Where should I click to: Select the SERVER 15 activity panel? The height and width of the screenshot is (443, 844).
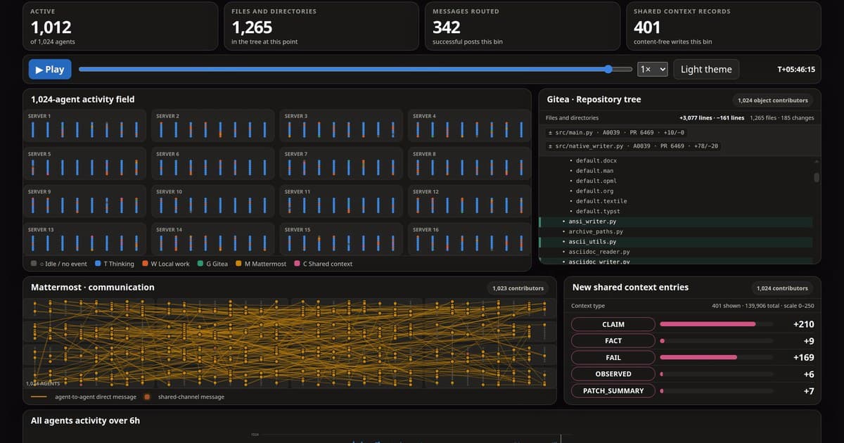(x=340, y=239)
